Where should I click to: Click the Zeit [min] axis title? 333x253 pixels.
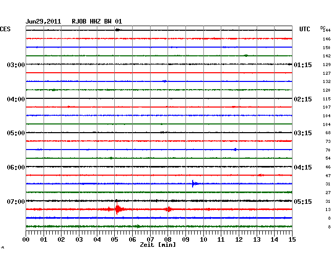click(x=158, y=245)
